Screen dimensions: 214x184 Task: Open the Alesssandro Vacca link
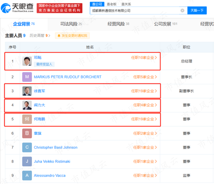(50, 175)
